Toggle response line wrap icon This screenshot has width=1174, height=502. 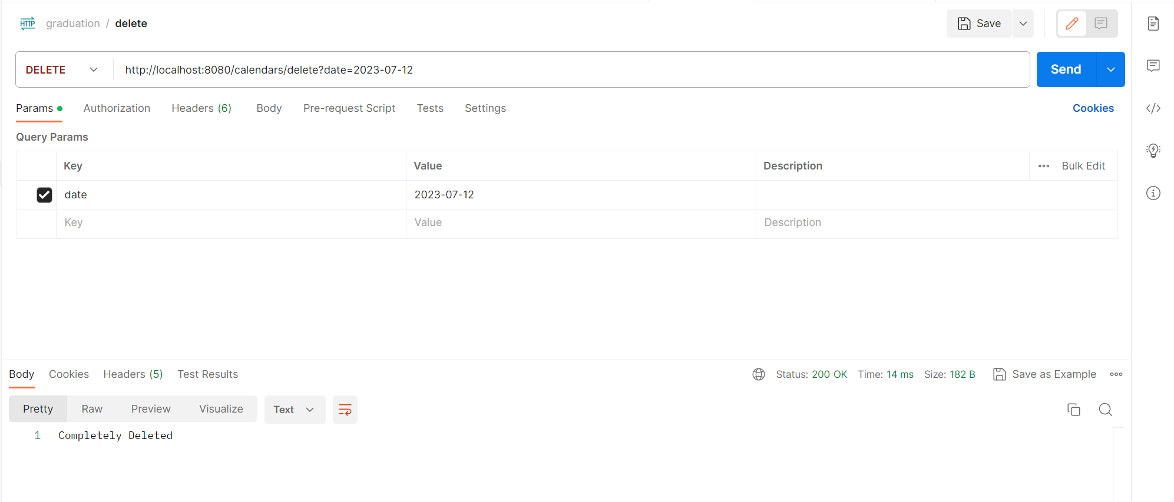point(345,410)
